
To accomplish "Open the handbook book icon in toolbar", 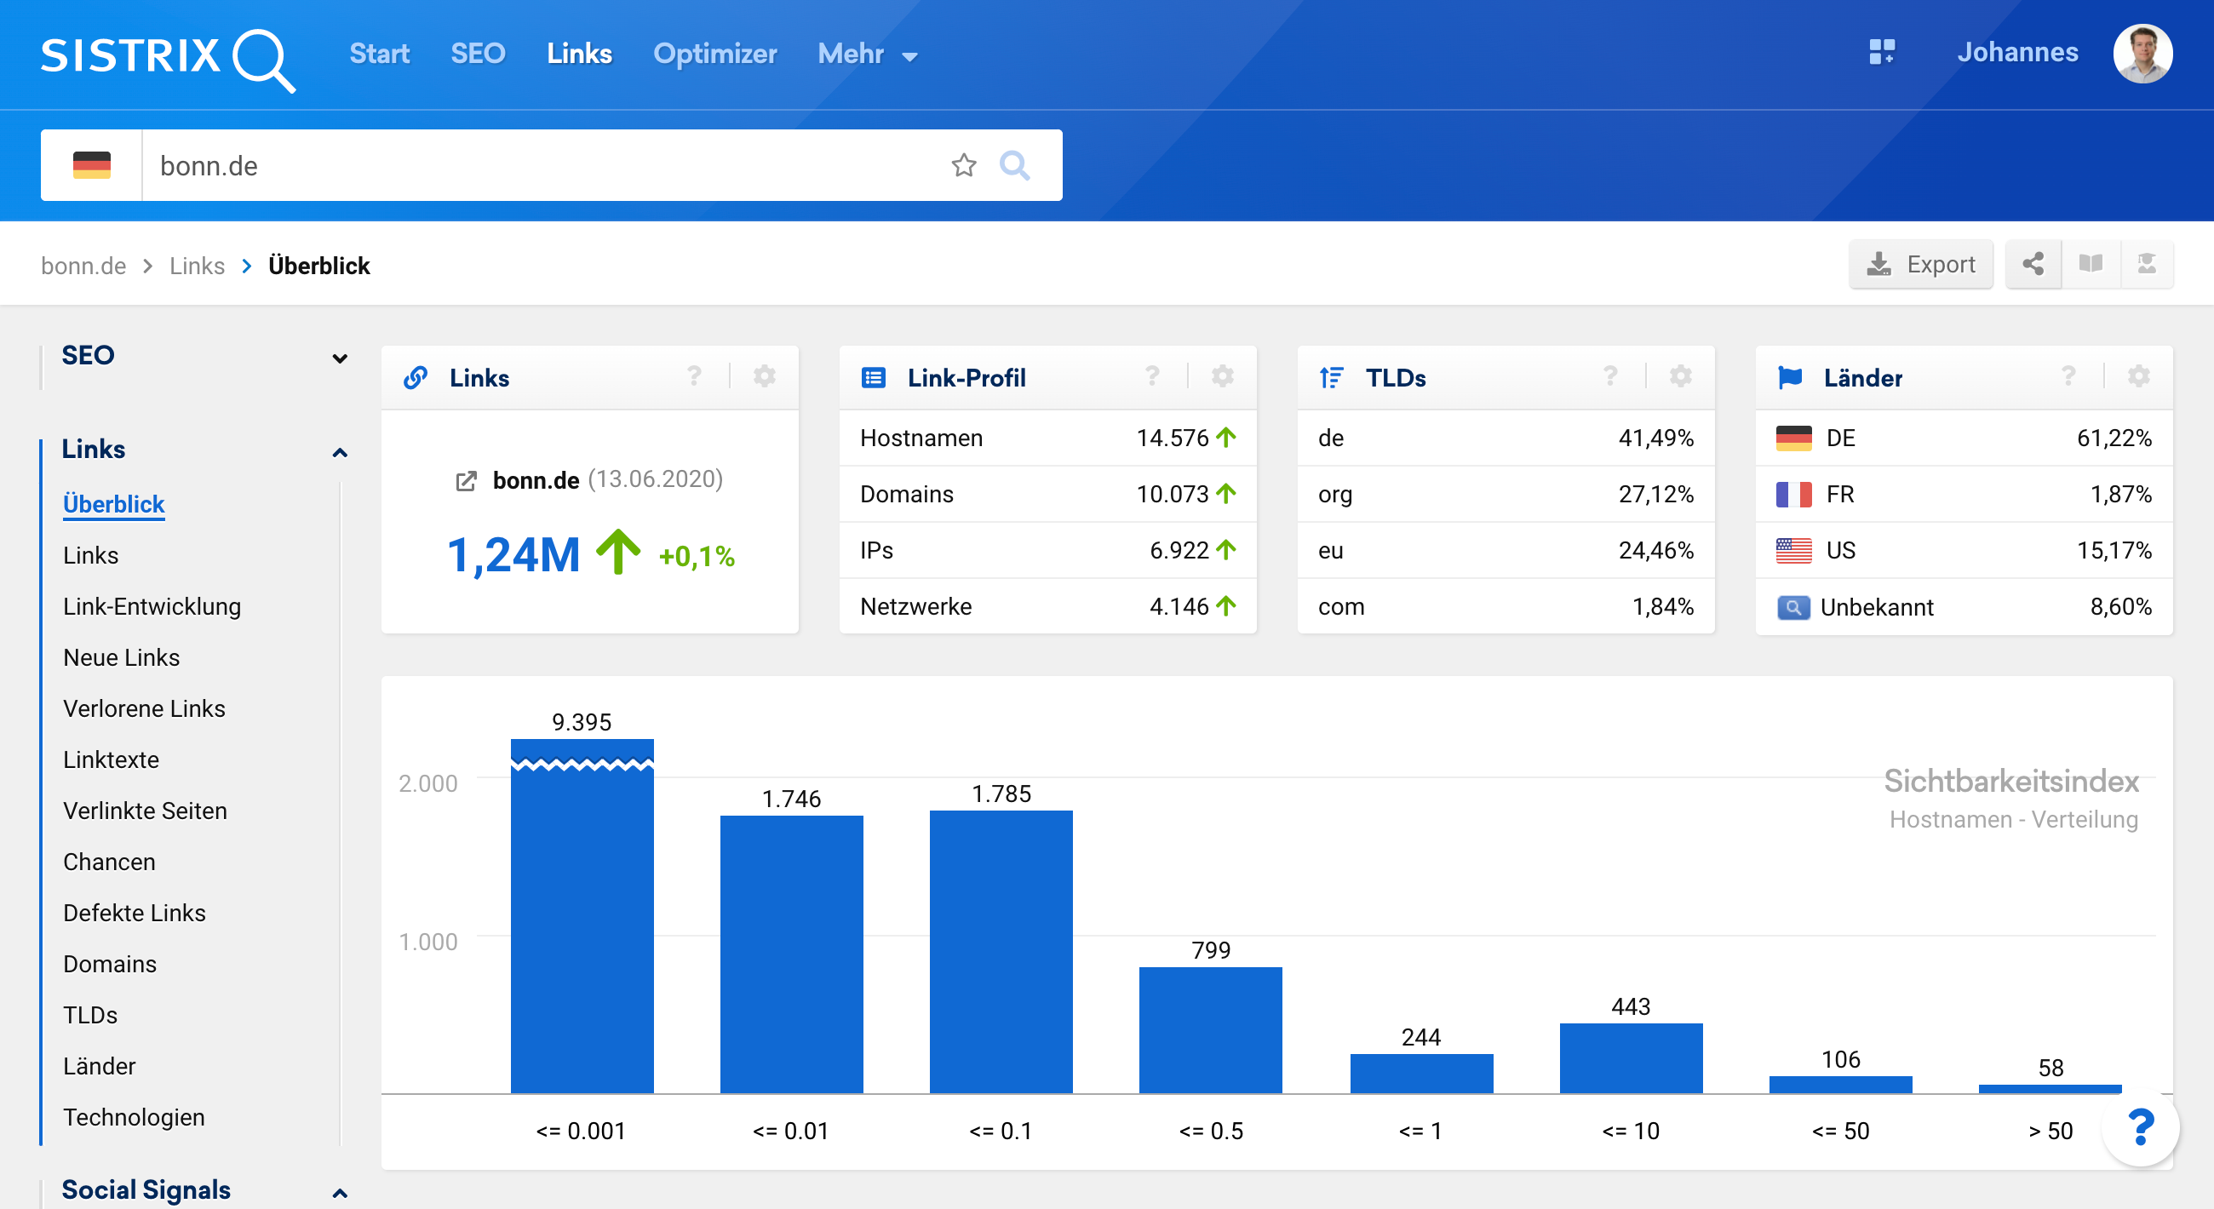I will 2091,264.
